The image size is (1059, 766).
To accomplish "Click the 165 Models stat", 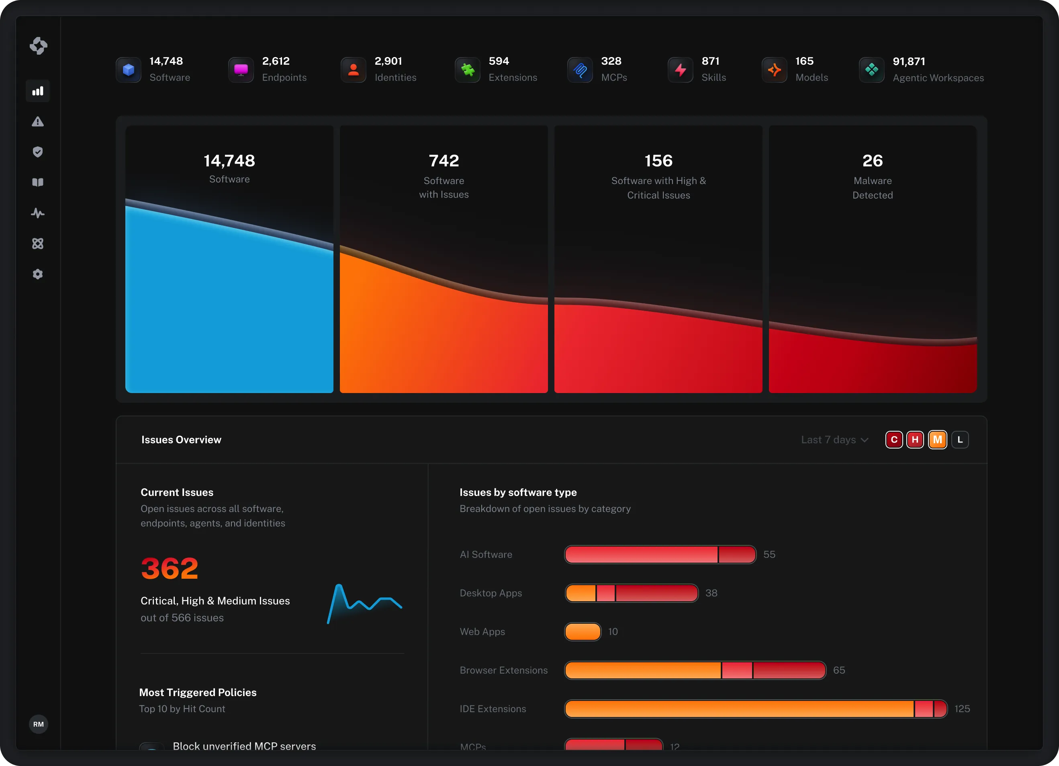I will (812, 70).
